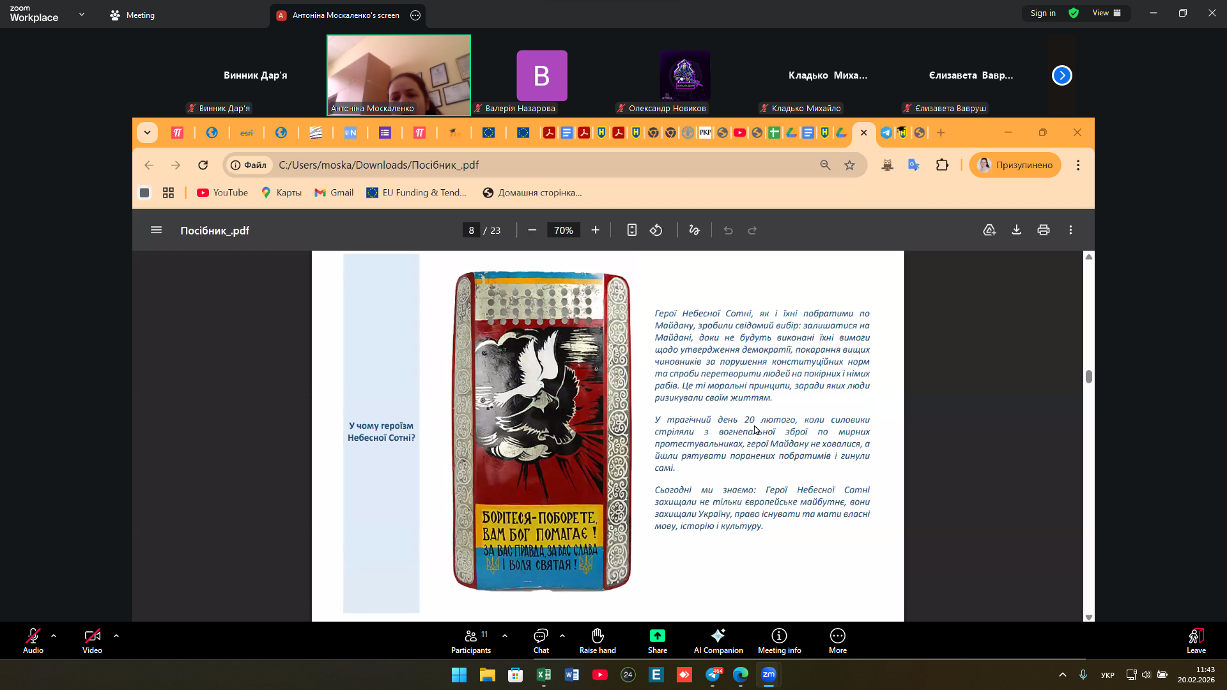Screen dimensions: 1227x690
Task: Open Meeting info
Action: tap(779, 636)
